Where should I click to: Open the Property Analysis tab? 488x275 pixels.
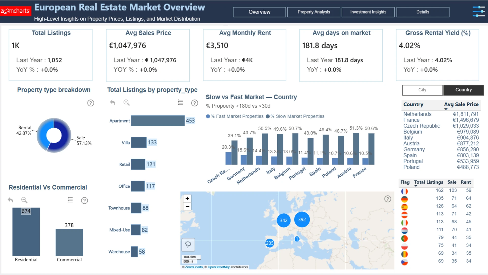[x=313, y=12]
